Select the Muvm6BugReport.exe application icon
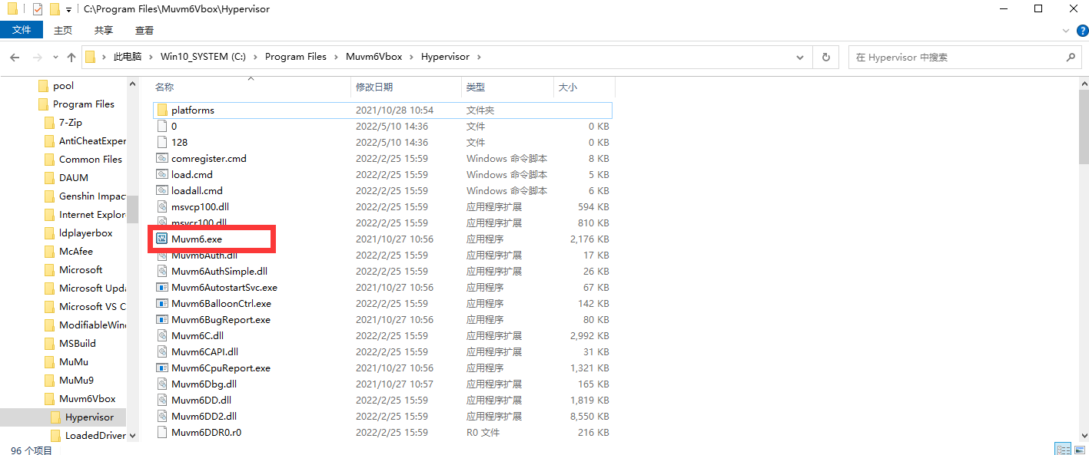Image resolution: width=1089 pixels, height=455 pixels. (x=162, y=319)
